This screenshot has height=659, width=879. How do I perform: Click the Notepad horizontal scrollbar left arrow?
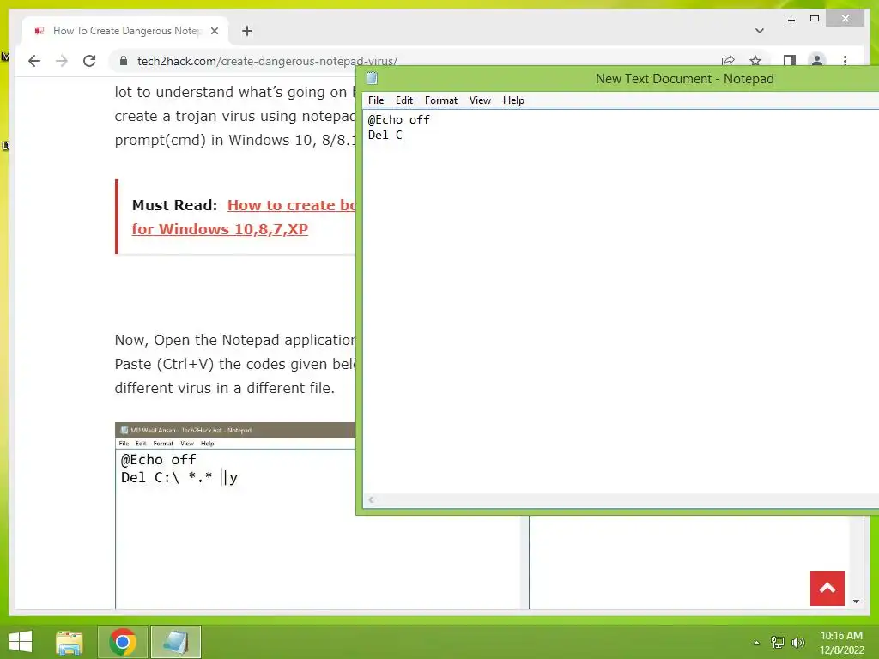click(371, 500)
